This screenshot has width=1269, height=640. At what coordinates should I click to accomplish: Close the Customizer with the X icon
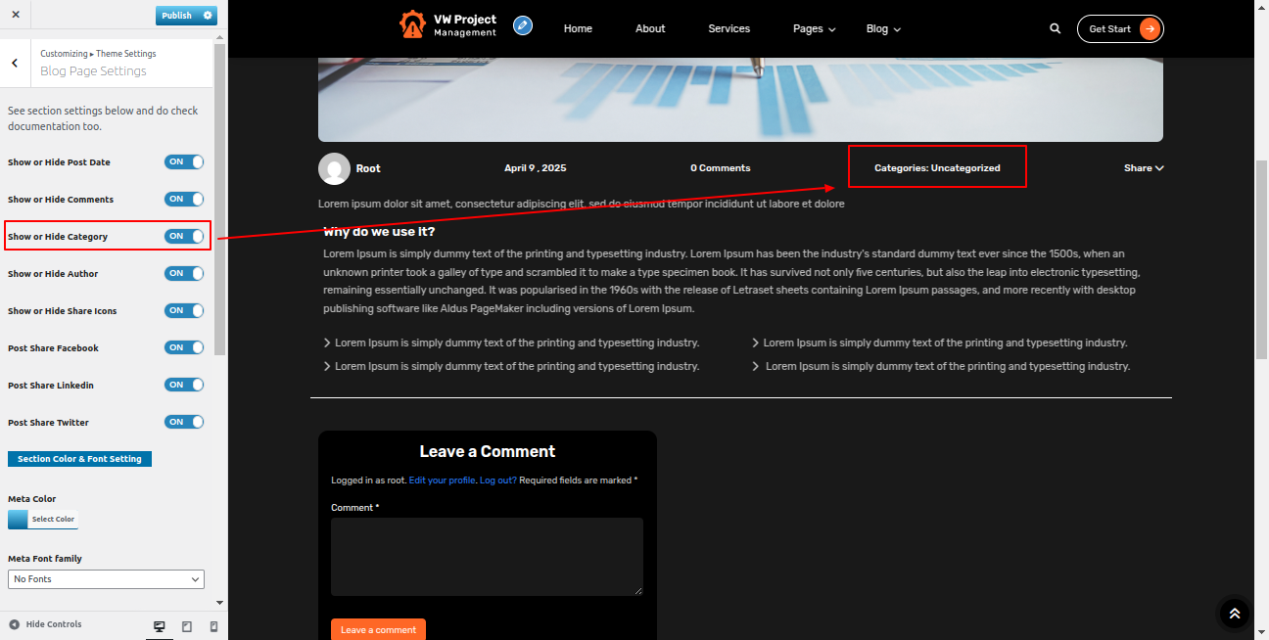tap(16, 16)
